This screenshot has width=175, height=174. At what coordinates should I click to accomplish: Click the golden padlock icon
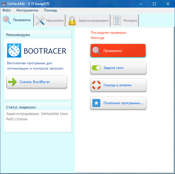click(72, 21)
